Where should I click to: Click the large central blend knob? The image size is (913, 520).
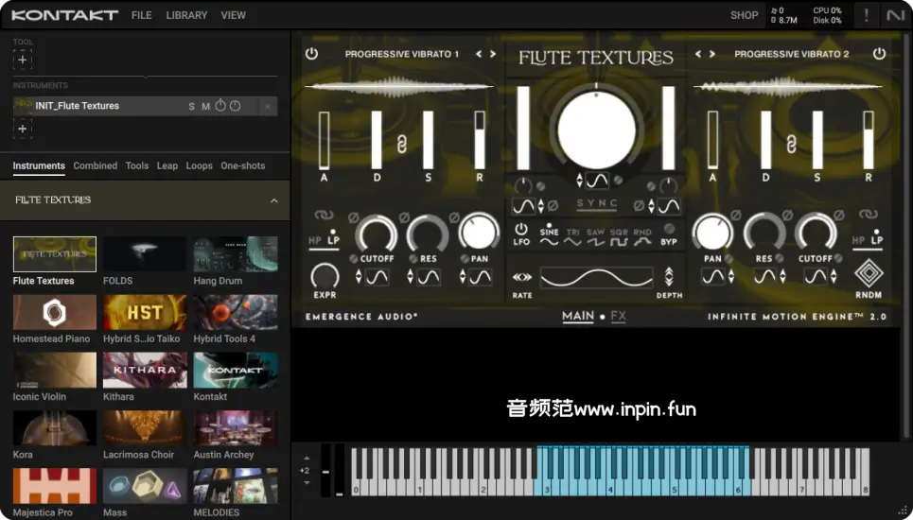596,130
